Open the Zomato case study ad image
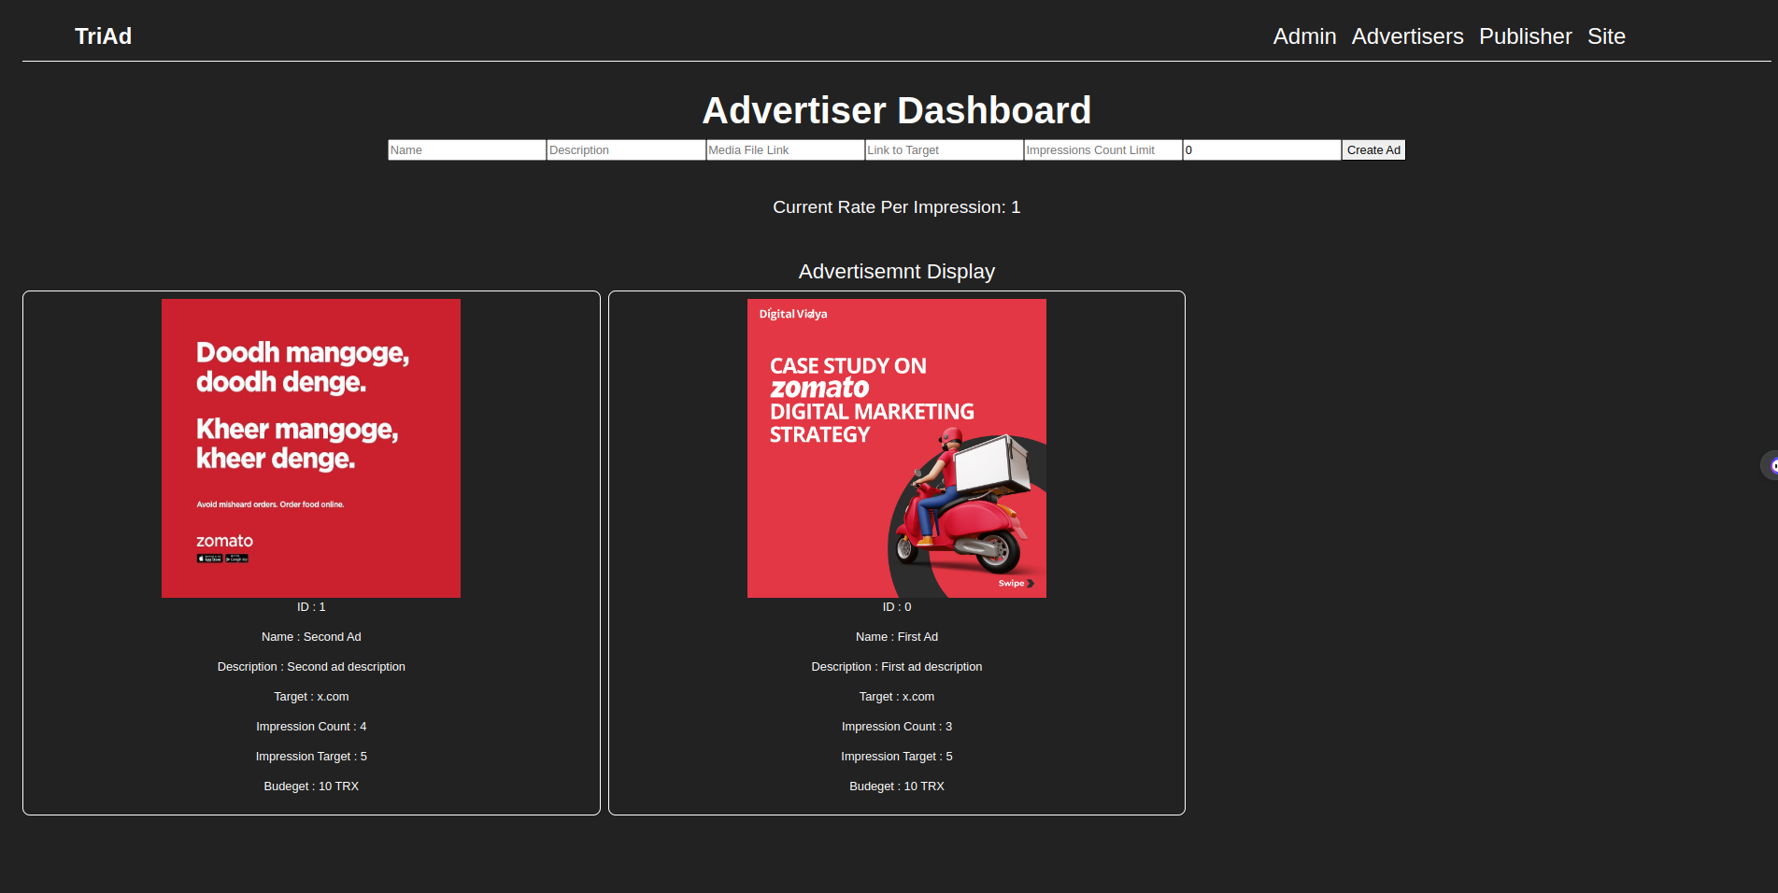This screenshot has height=893, width=1778. (897, 448)
